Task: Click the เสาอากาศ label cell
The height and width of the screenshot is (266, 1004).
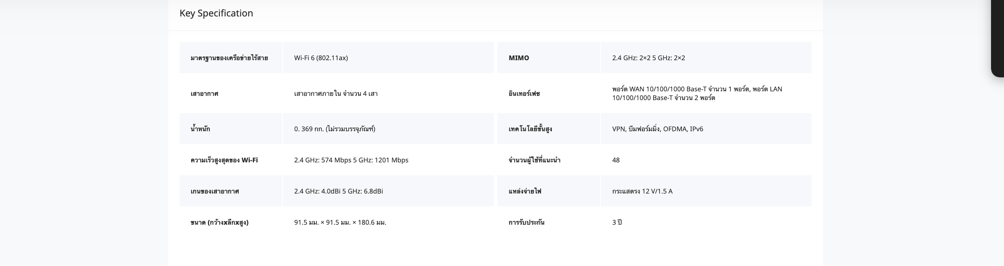Action: click(x=204, y=94)
